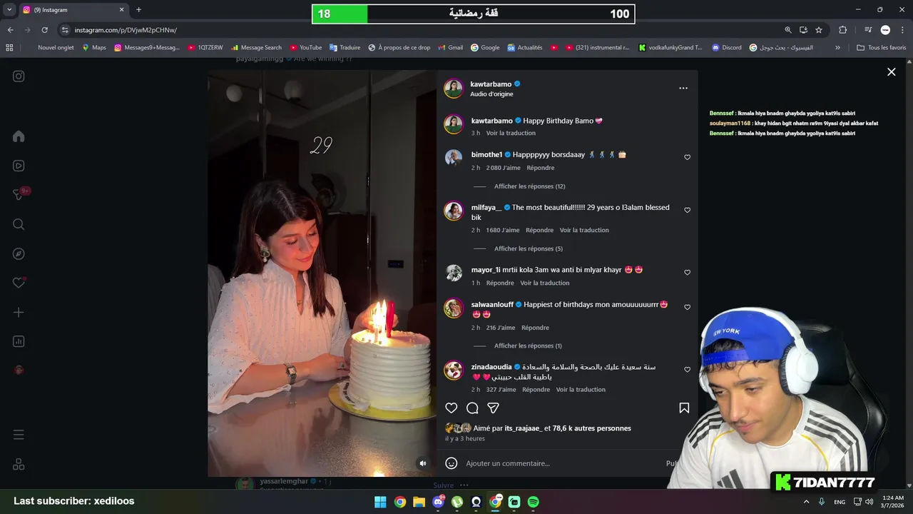Screen dimensions: 913x514
Task: Open 1680 J'aime on milfaya__ comment
Action: pos(502,230)
